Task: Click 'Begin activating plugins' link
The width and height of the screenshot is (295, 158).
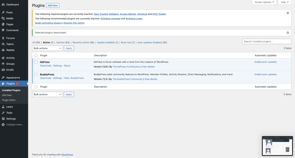Action: coord(48,23)
